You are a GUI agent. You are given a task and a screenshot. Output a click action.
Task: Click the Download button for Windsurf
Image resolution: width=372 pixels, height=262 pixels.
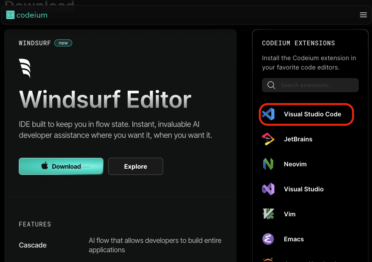61,166
